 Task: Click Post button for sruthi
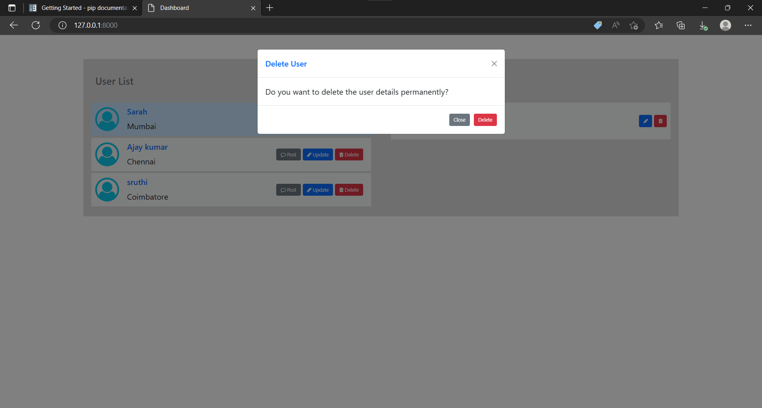pos(289,190)
